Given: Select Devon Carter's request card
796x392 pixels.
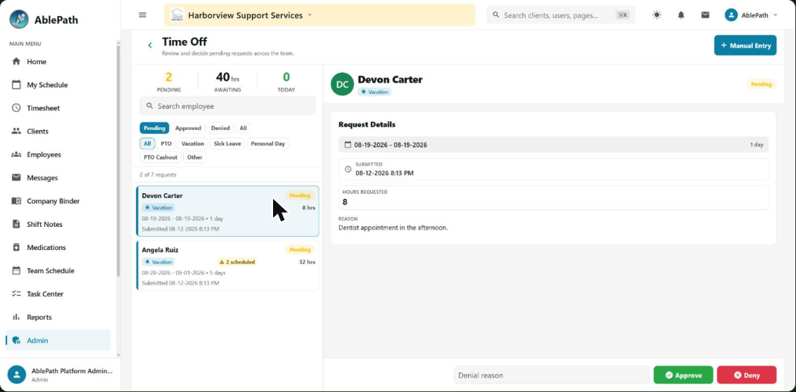Looking at the screenshot, I should pyautogui.click(x=227, y=211).
